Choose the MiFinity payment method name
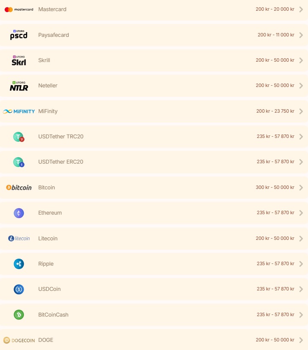308x350 pixels. [x=48, y=111]
